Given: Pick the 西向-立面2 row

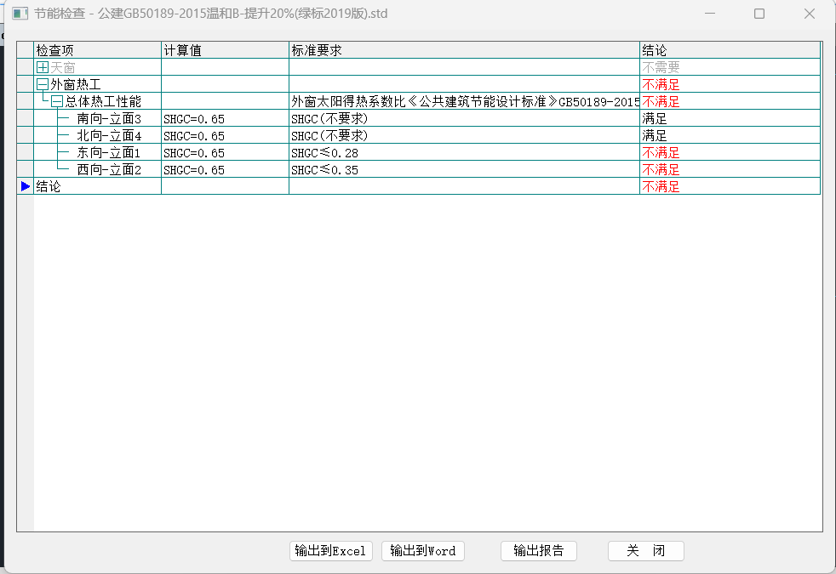Looking at the screenshot, I should point(108,169).
